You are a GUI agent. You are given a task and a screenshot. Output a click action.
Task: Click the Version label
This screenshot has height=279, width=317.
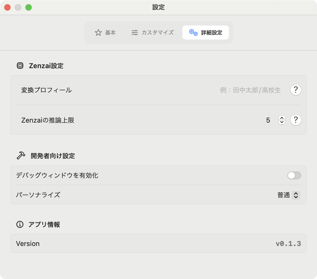pyautogui.click(x=28, y=244)
